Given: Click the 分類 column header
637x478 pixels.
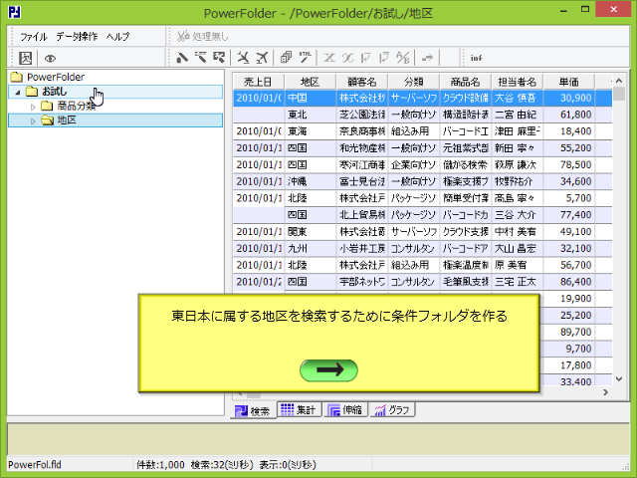Looking at the screenshot, I should coord(414,82).
